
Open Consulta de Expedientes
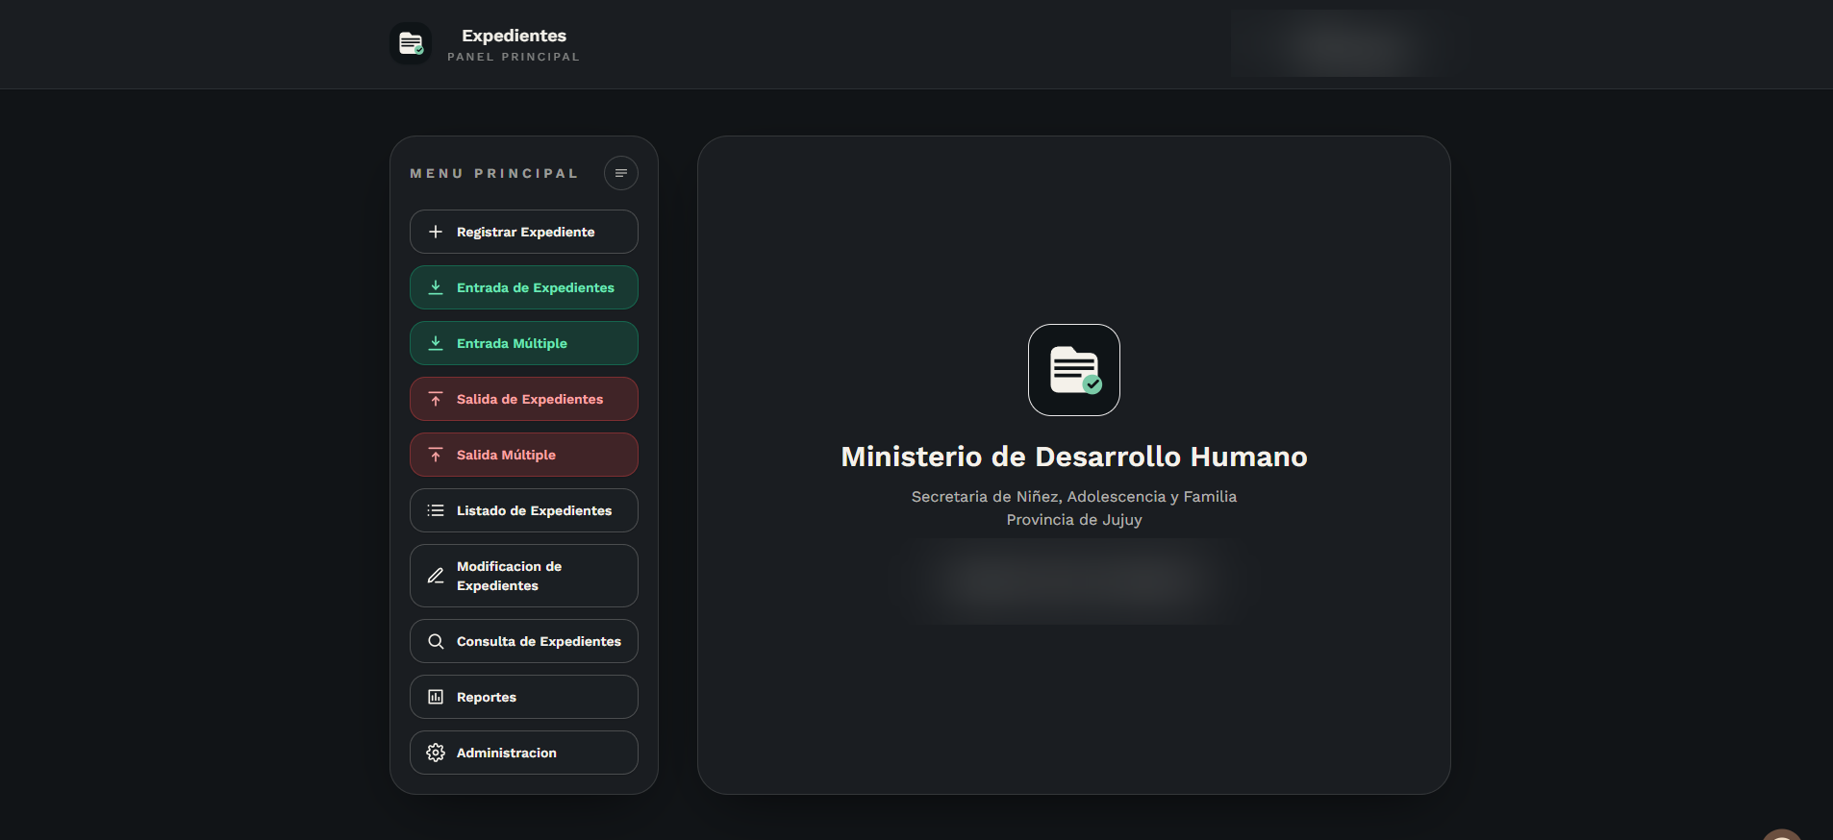tap(524, 641)
